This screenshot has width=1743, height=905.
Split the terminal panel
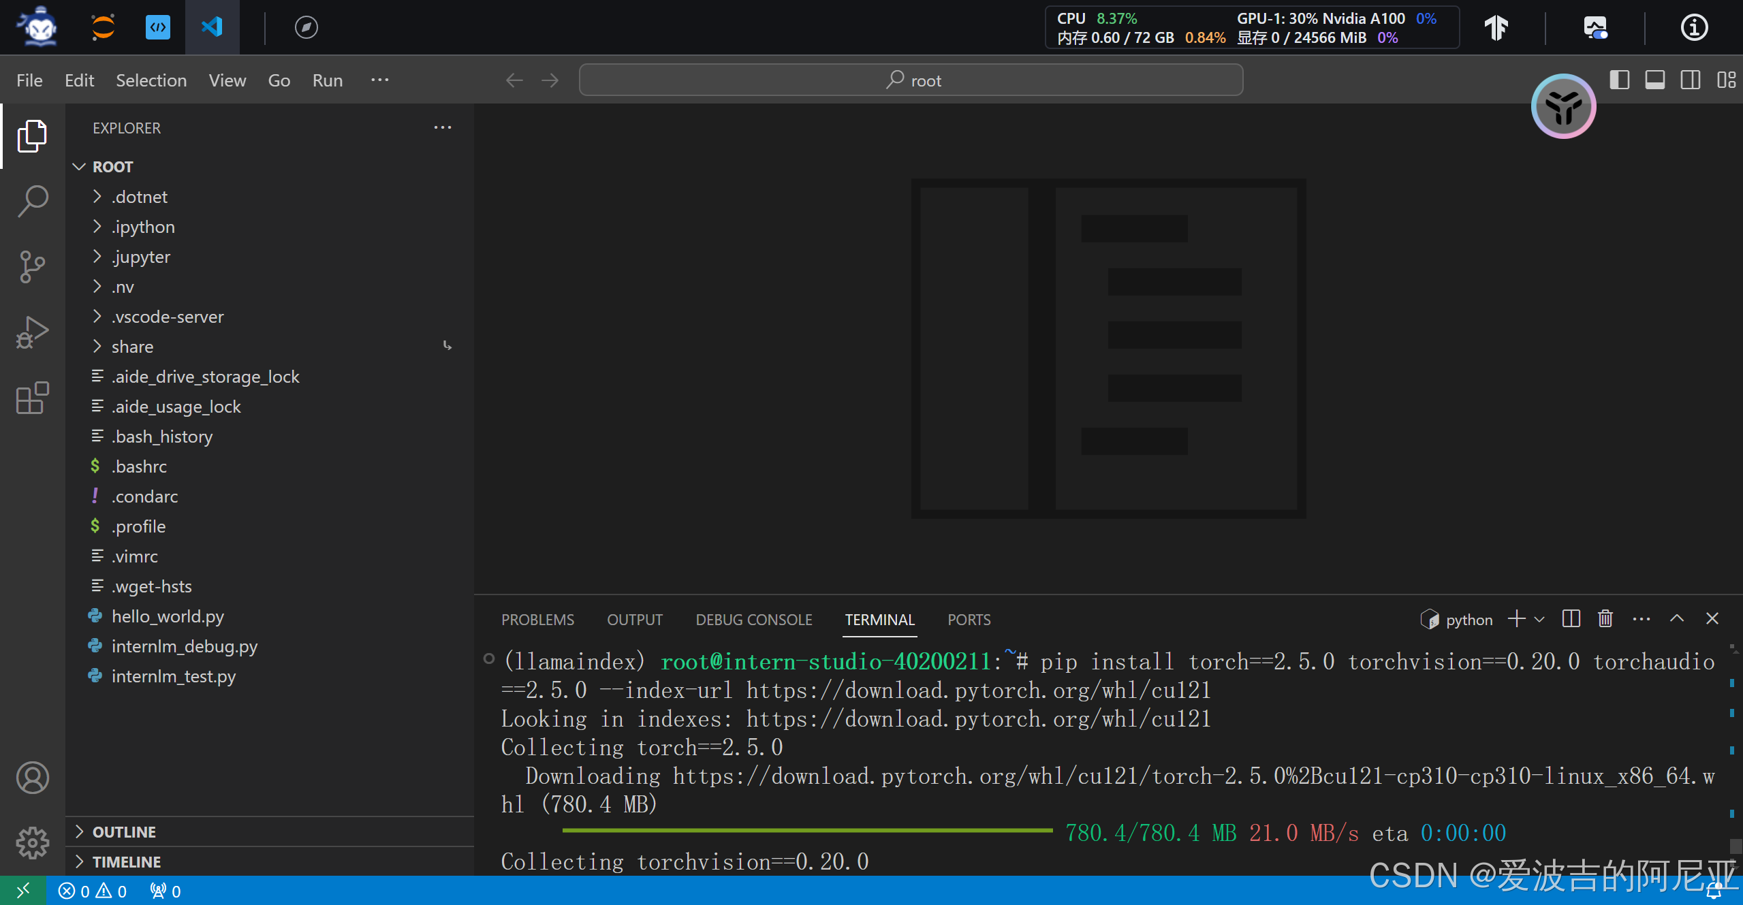click(x=1571, y=619)
